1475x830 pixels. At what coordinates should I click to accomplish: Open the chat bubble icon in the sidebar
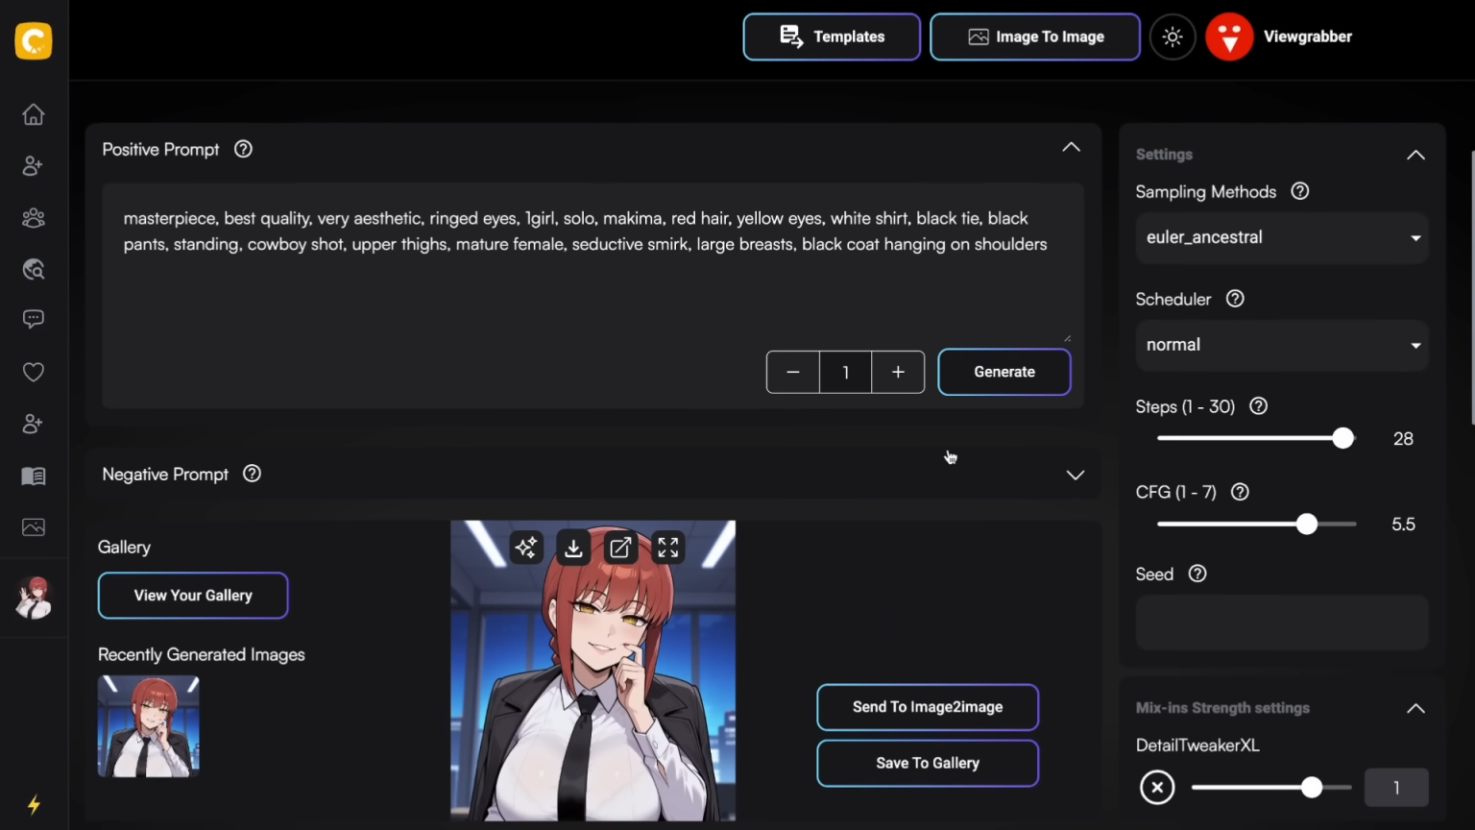pos(33,318)
